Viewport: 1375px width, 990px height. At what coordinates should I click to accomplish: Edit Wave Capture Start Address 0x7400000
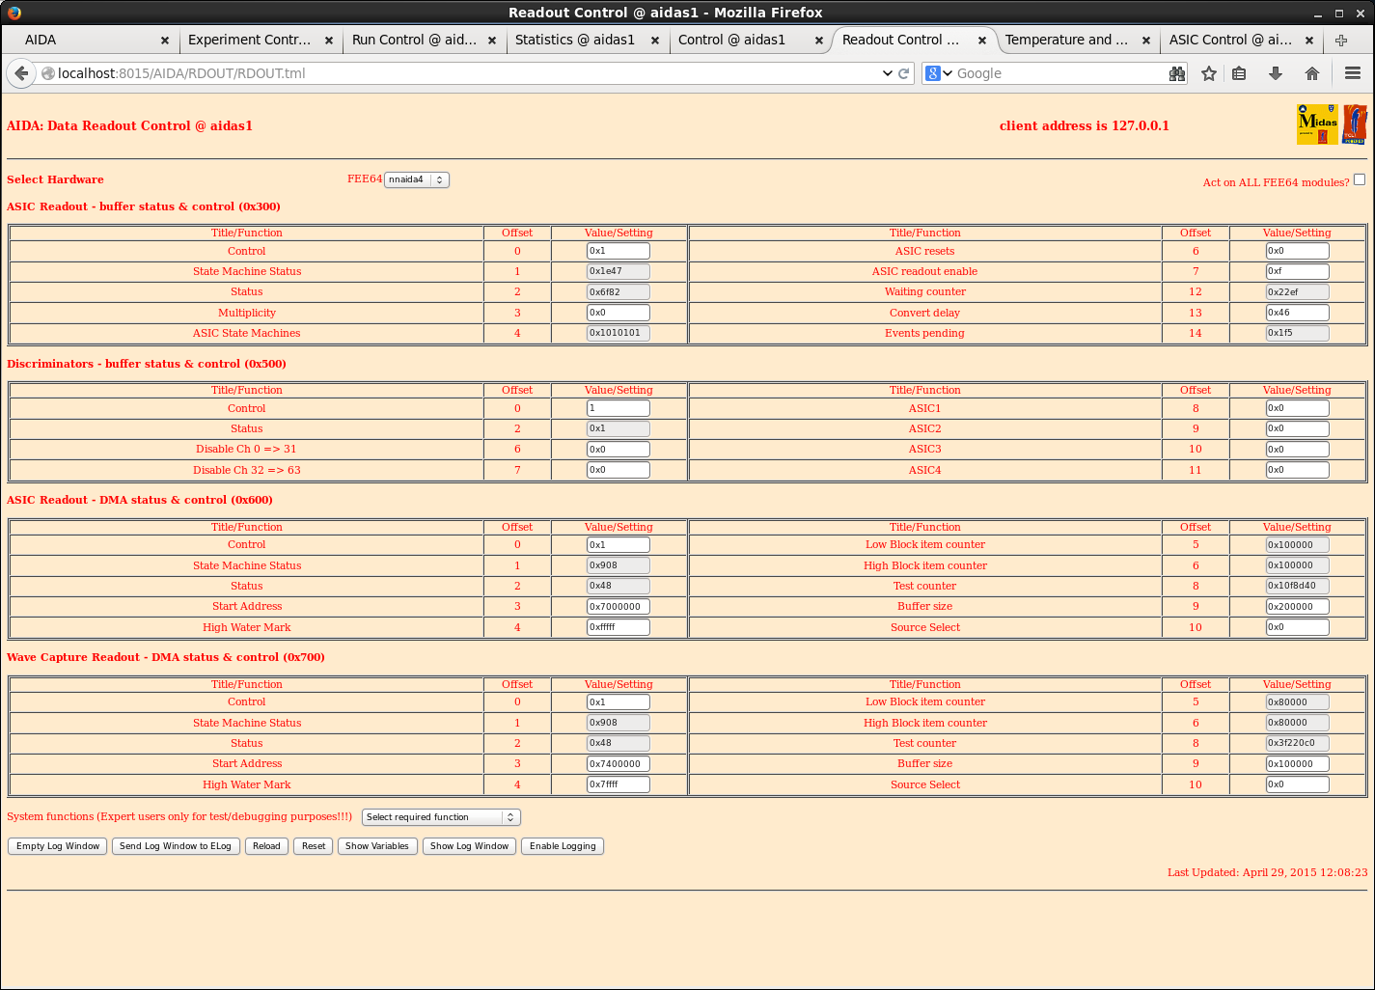tap(619, 764)
